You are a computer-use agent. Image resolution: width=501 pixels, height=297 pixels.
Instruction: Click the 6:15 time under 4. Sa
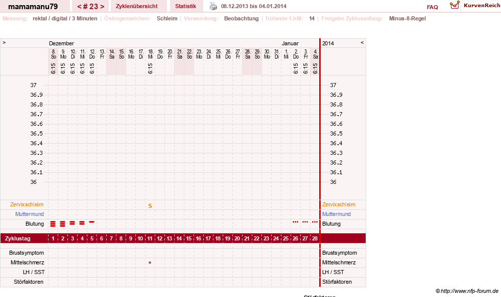point(315,68)
